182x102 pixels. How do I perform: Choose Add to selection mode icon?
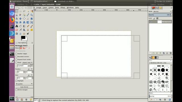(24, 48)
